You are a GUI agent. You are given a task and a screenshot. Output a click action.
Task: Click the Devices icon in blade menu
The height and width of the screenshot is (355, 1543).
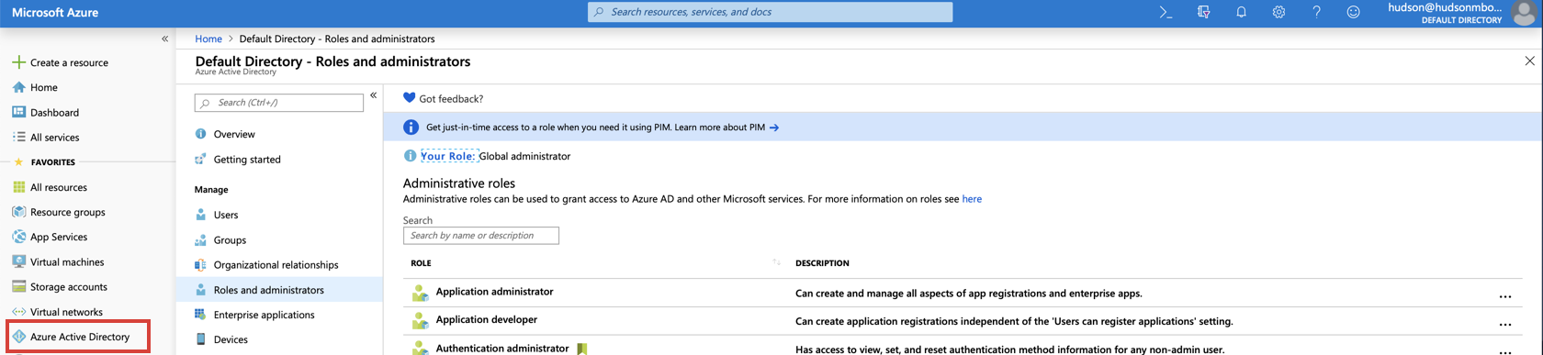point(200,339)
